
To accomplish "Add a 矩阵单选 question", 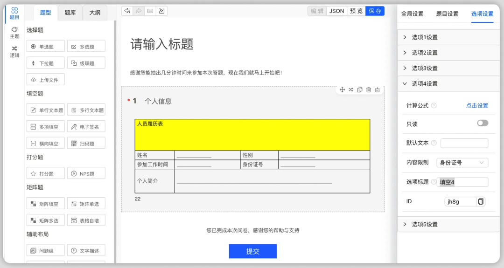I will pos(86,204).
